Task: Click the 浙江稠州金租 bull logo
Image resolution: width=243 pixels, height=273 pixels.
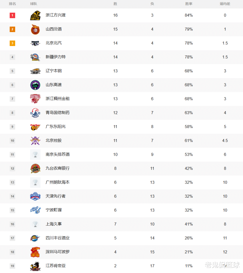Action: (x=35, y=99)
